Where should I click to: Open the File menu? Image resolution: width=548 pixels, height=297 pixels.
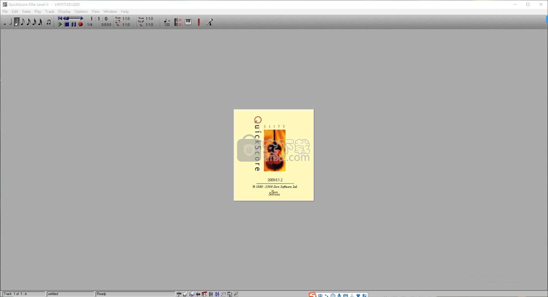pos(5,11)
